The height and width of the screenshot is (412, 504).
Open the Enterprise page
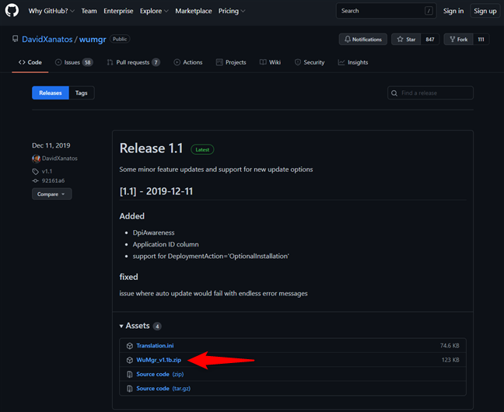(x=118, y=11)
